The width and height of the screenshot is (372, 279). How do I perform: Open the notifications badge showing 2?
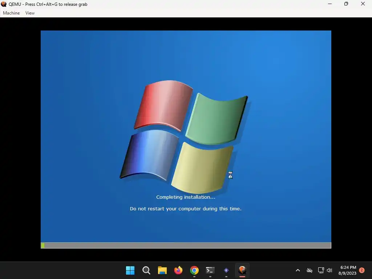pyautogui.click(x=362, y=270)
